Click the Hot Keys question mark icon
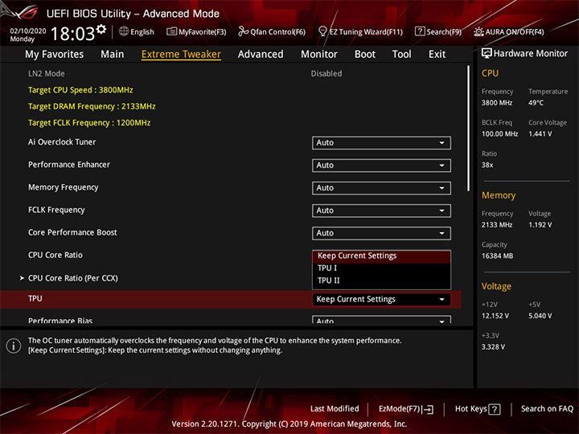This screenshot has height=434, width=579. pos(495,409)
